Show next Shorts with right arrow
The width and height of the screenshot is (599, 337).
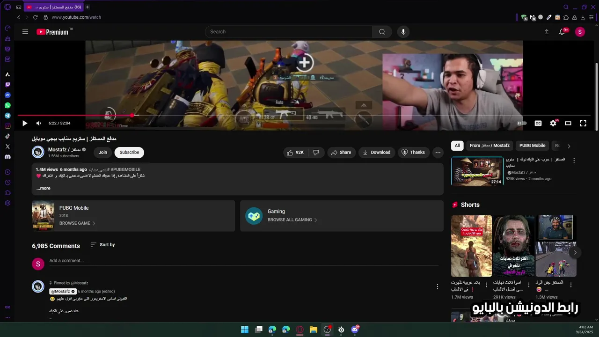pos(575,253)
